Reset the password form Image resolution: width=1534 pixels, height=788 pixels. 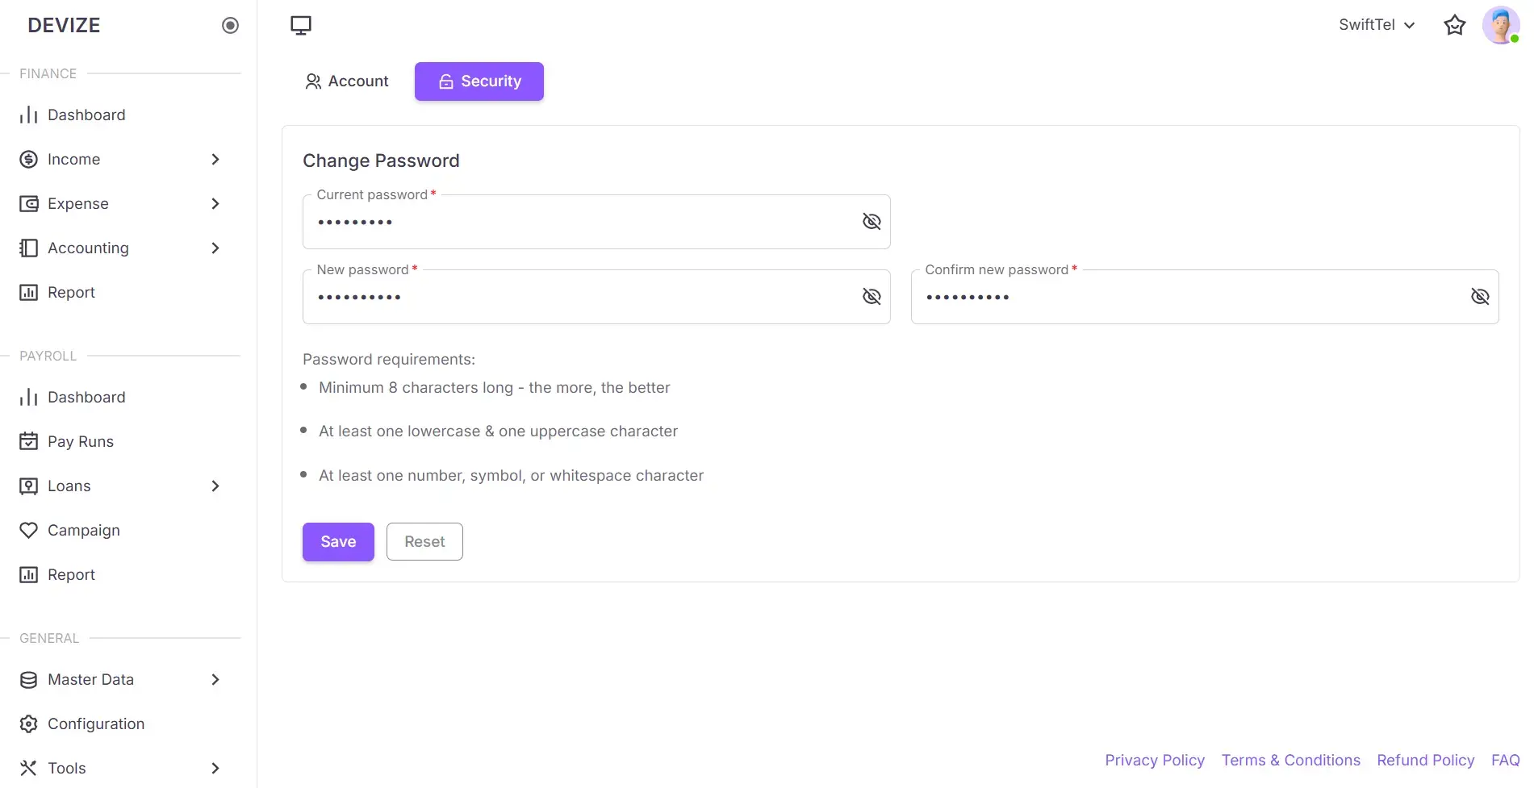(x=424, y=542)
